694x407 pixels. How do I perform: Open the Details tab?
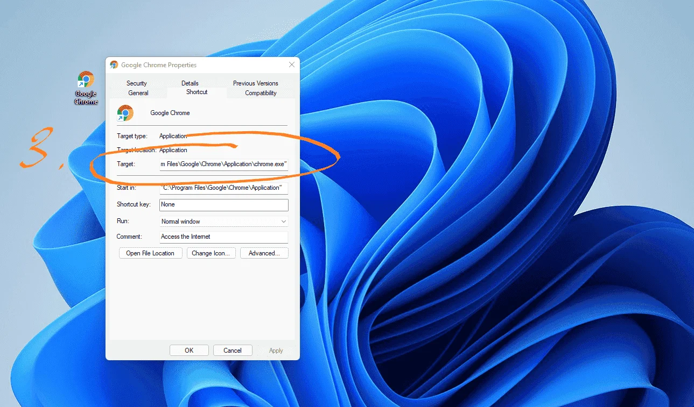pyautogui.click(x=190, y=83)
